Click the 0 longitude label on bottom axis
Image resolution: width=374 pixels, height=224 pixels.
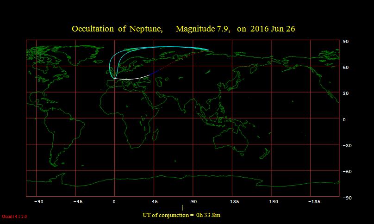[114, 202]
